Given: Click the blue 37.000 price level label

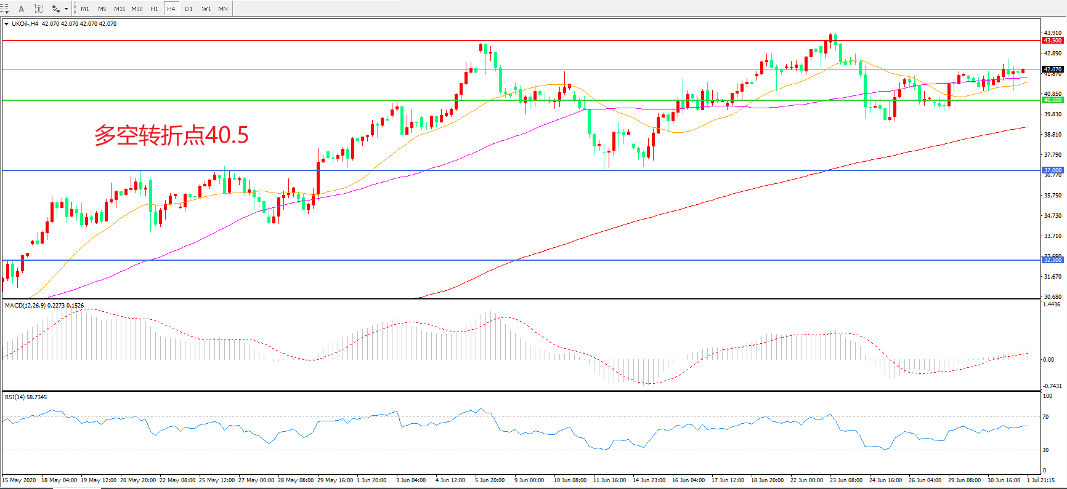Looking at the screenshot, I should click(1052, 170).
